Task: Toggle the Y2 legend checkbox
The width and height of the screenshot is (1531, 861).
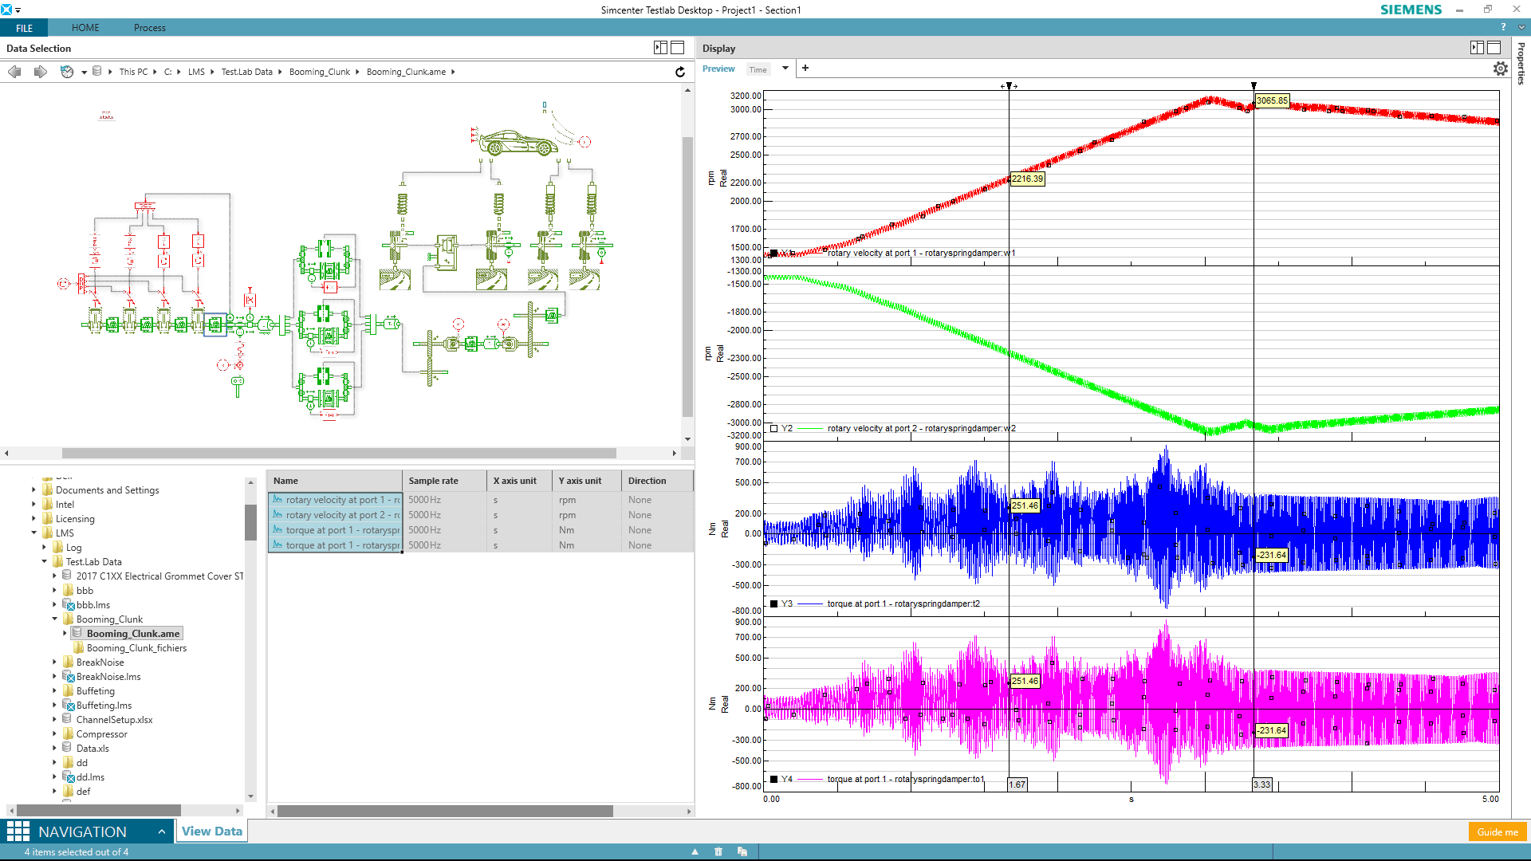Action: click(773, 429)
